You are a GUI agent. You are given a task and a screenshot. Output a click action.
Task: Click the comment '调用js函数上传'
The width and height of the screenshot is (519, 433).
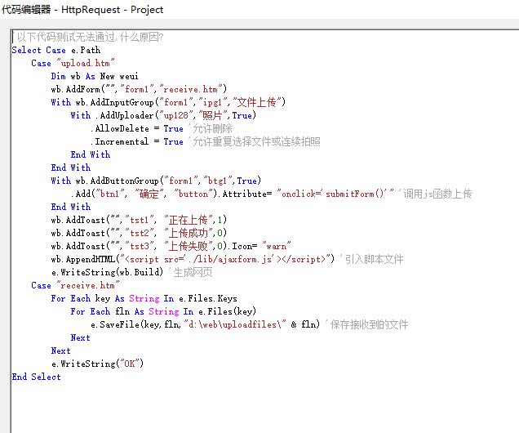[437, 194]
